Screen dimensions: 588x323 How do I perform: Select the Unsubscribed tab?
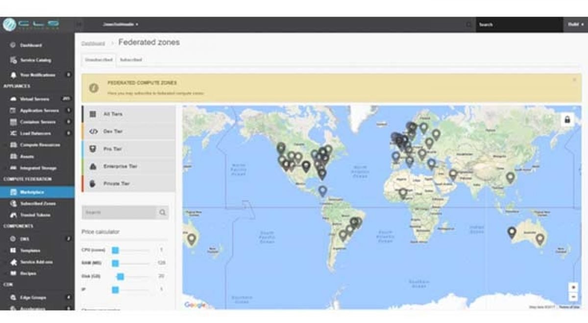(x=98, y=60)
